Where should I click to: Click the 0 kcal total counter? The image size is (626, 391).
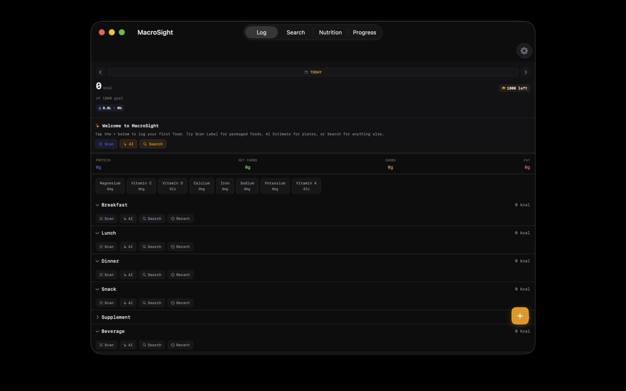(104, 87)
